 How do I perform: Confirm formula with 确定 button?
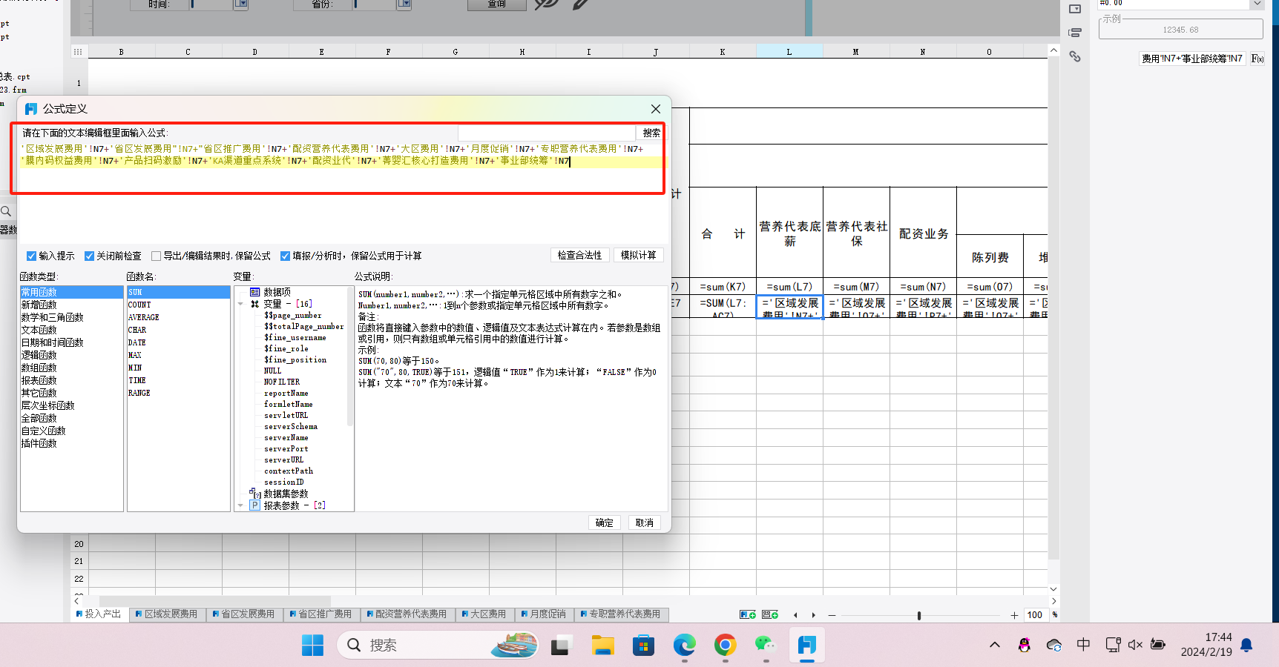point(605,522)
